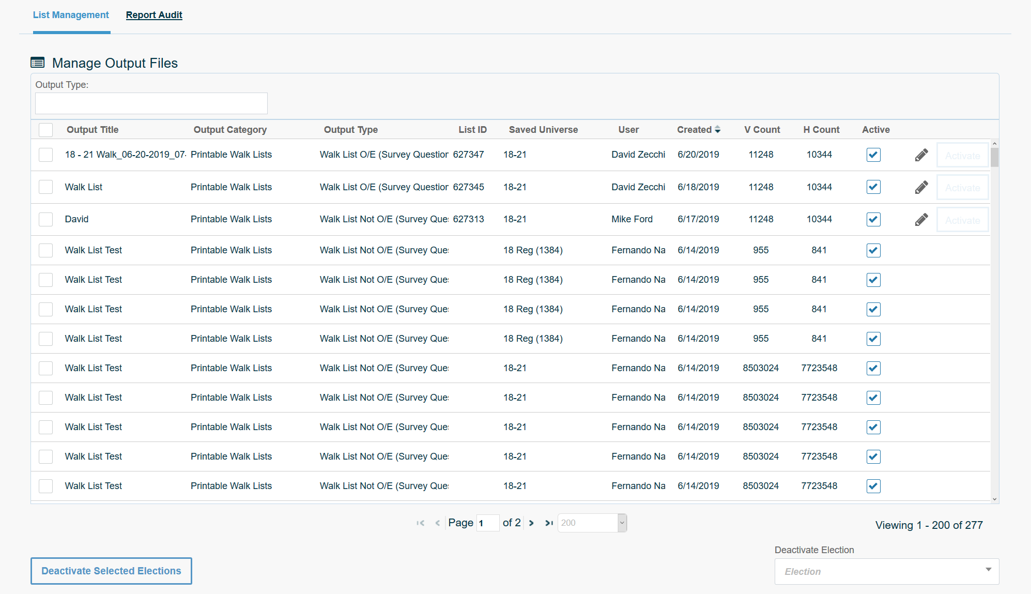Open the edit pencil for 18 - 21 Walk row
The height and width of the screenshot is (594, 1031).
[921, 155]
